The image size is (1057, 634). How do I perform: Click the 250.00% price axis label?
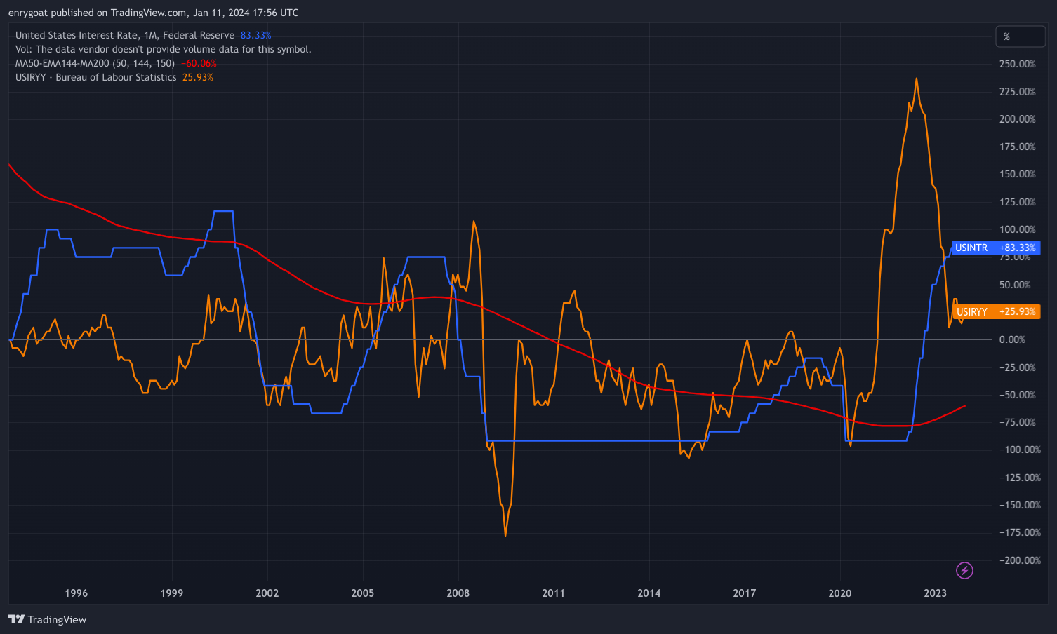[x=1017, y=64]
